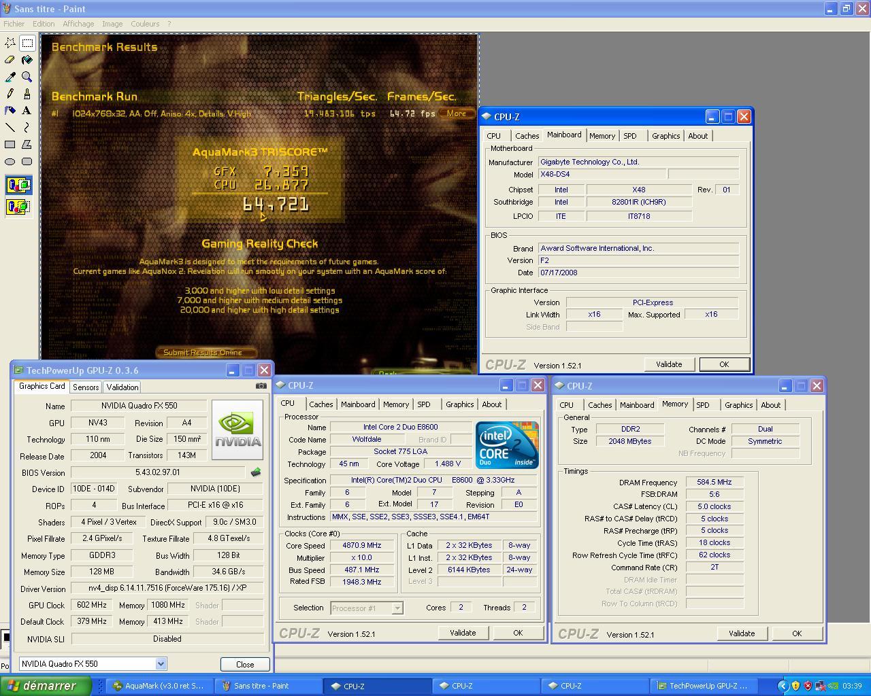Viewport: 871px width, 696px height.
Task: Open the démarrer Start menu
Action: tap(46, 686)
